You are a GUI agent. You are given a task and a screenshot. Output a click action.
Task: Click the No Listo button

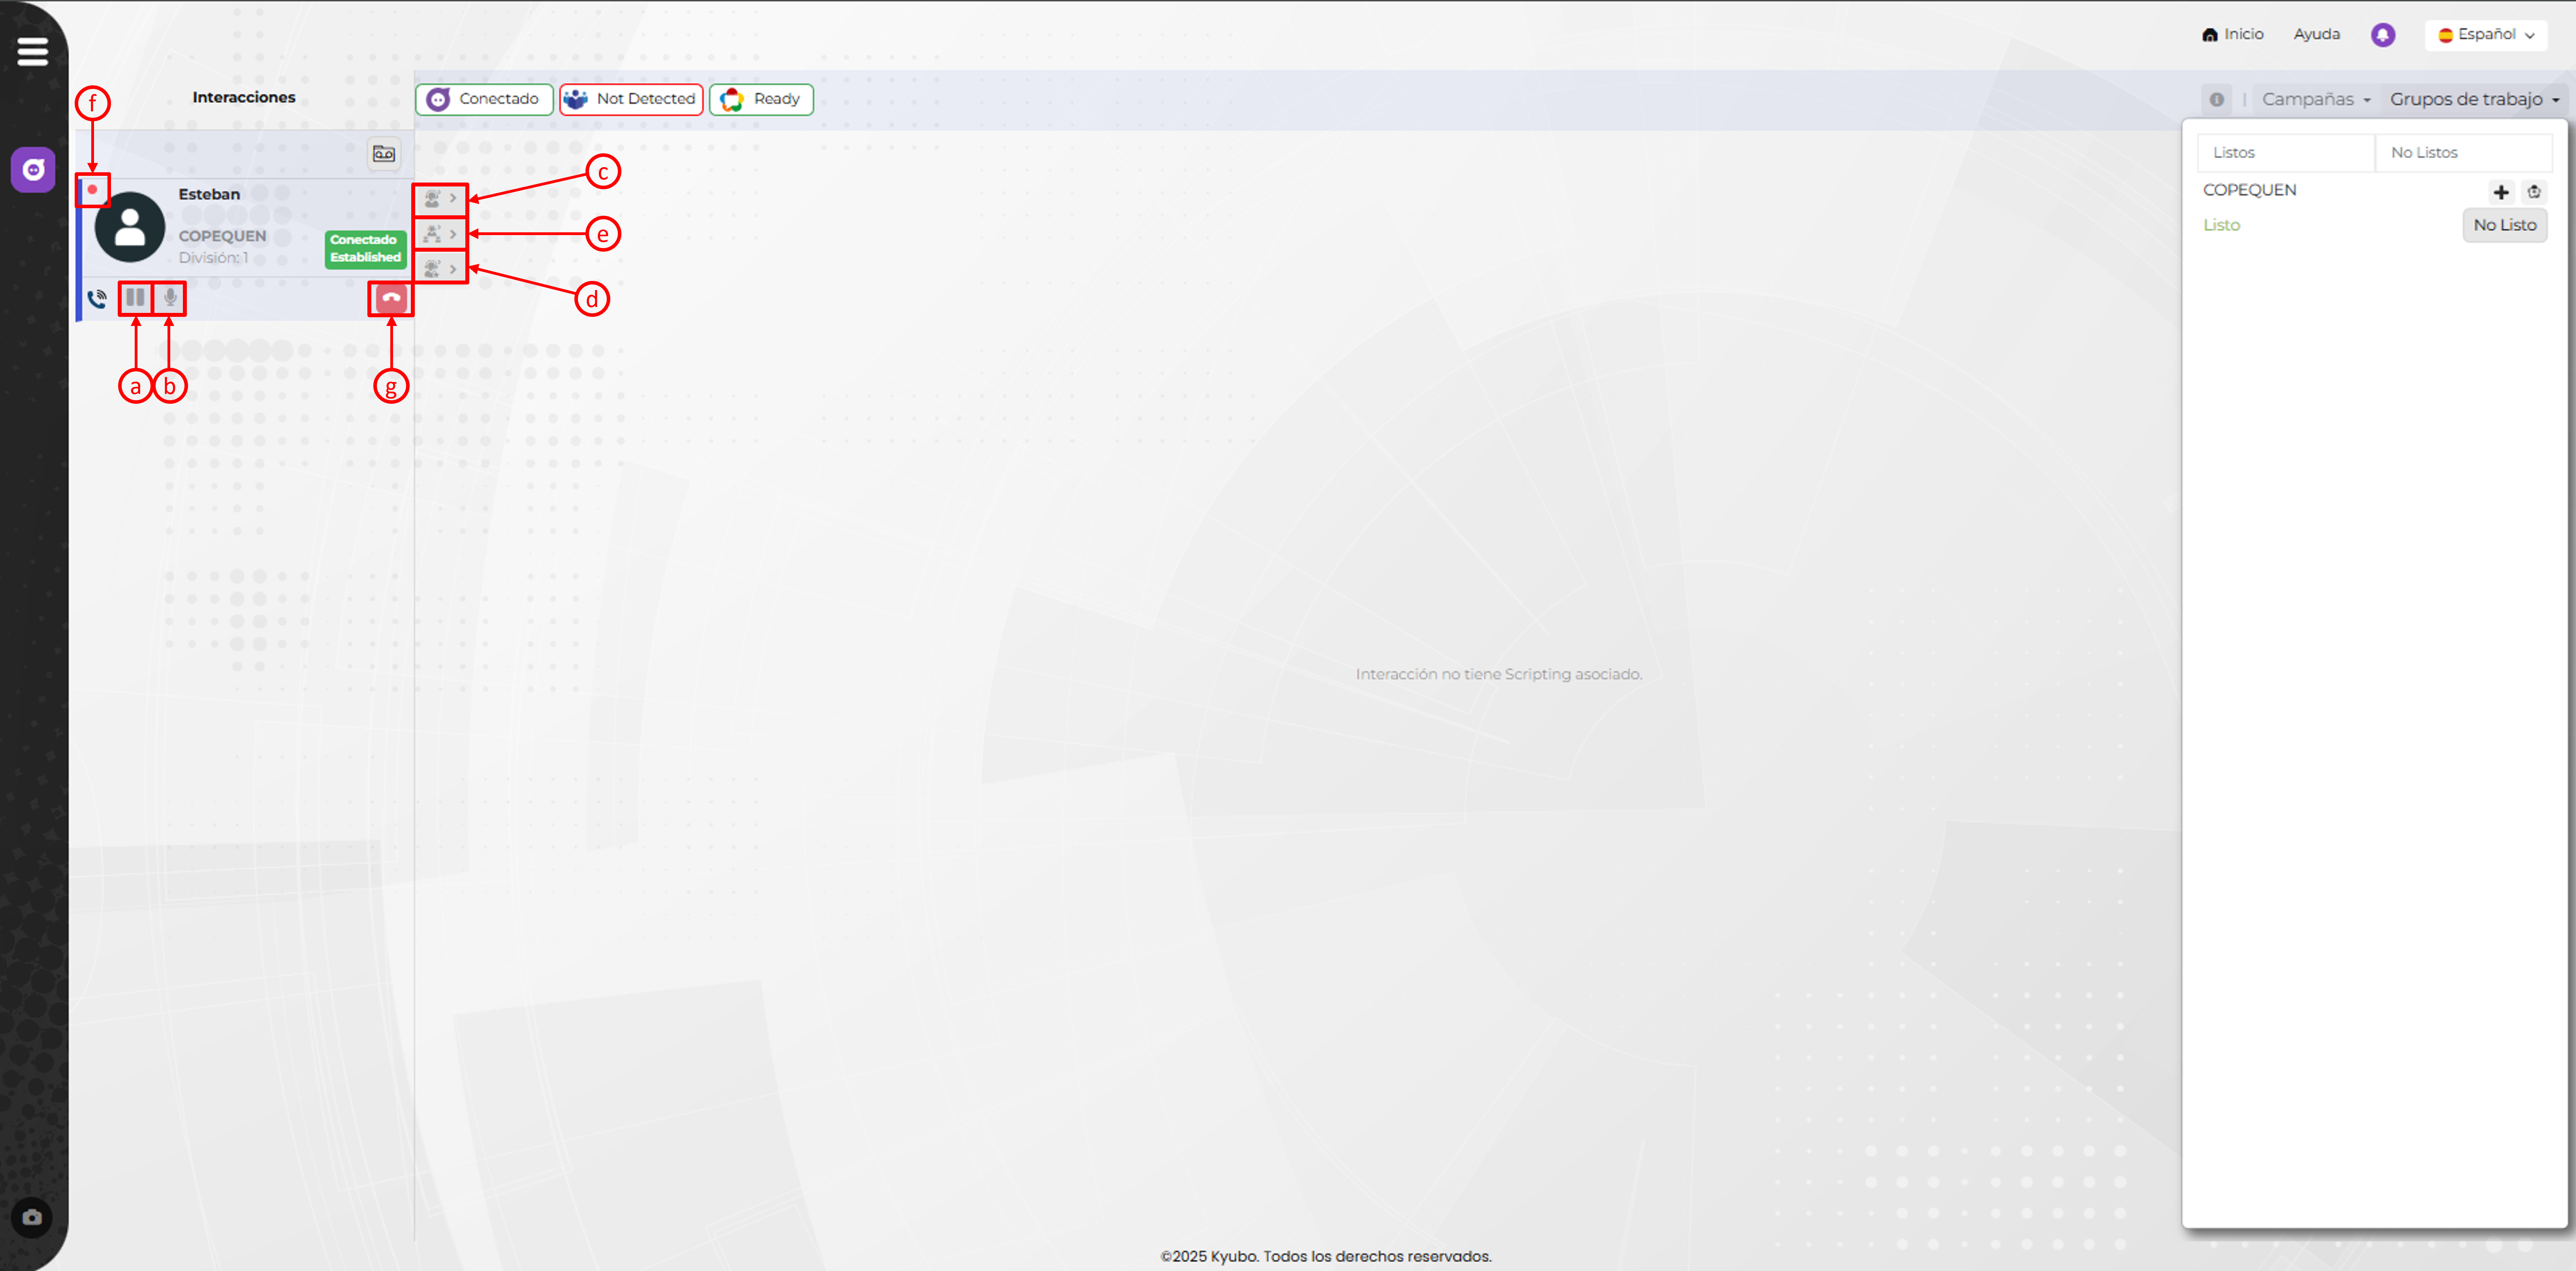point(2504,225)
